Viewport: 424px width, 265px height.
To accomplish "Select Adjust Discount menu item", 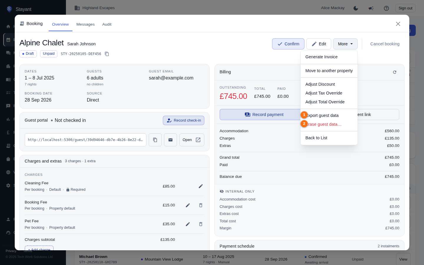I will [329, 84].
